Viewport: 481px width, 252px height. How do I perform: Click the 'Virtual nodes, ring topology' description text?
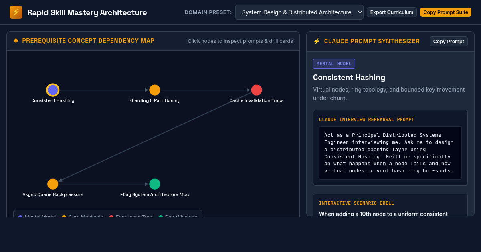pyautogui.click(x=389, y=94)
